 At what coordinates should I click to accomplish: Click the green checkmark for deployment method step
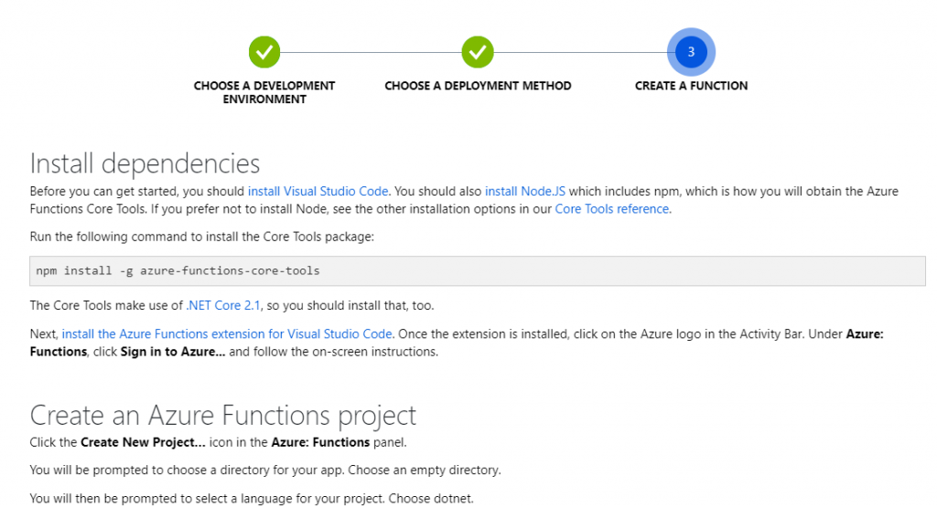(478, 52)
